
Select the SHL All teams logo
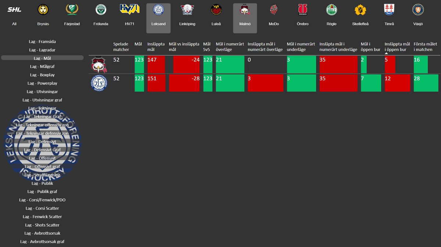click(14, 10)
